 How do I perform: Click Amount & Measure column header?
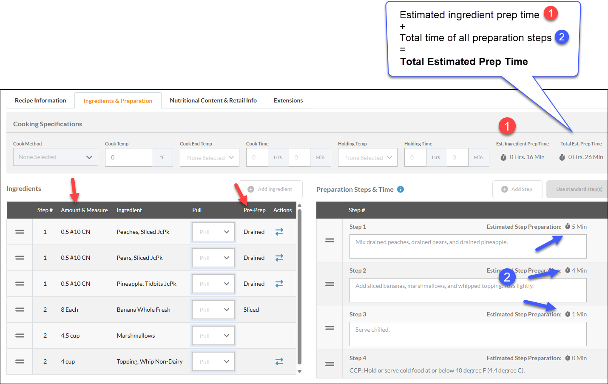[x=84, y=210]
